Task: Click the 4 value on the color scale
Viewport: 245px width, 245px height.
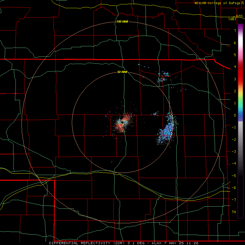Action: [x=235, y=67]
